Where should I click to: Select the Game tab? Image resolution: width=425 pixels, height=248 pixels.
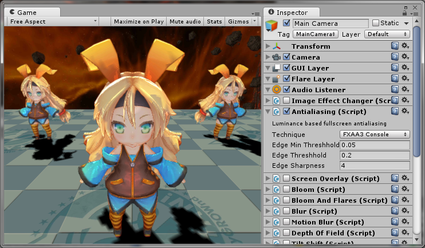coord(32,12)
